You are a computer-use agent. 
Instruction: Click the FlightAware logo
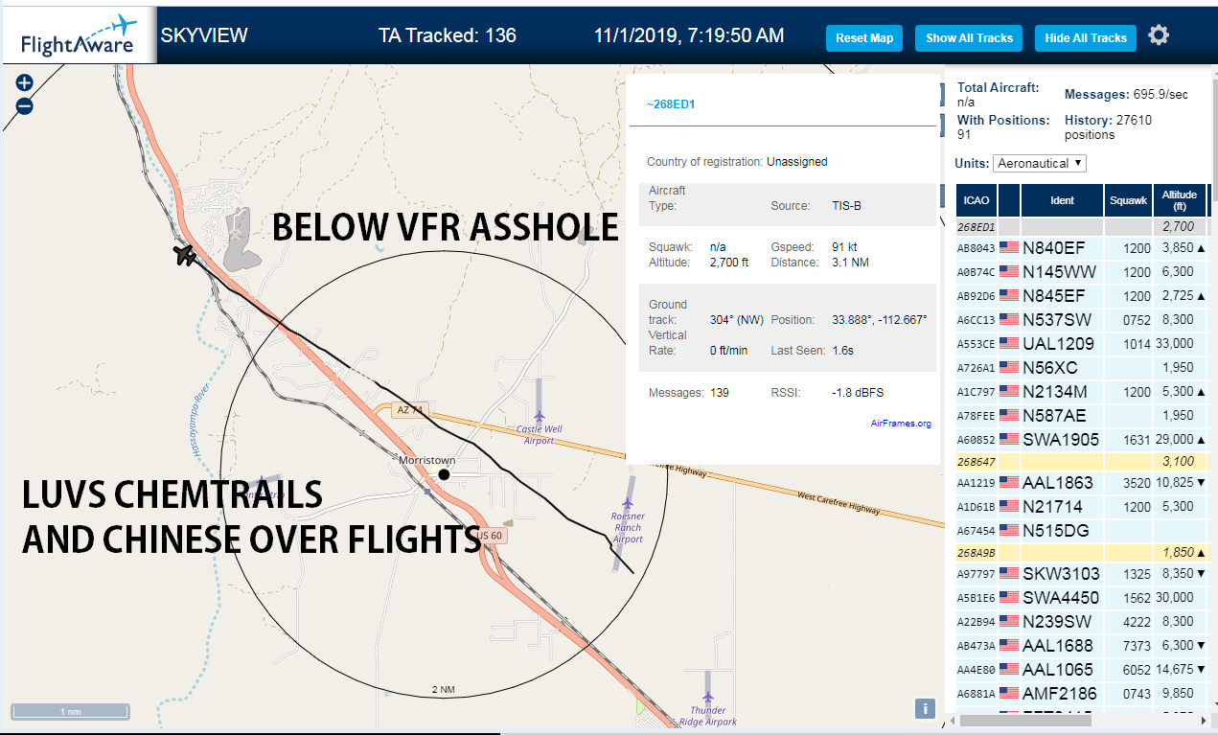pyautogui.click(x=80, y=37)
